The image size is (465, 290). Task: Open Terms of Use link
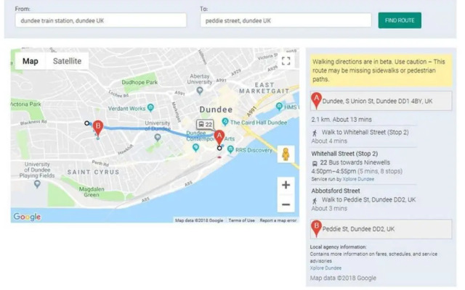241,220
